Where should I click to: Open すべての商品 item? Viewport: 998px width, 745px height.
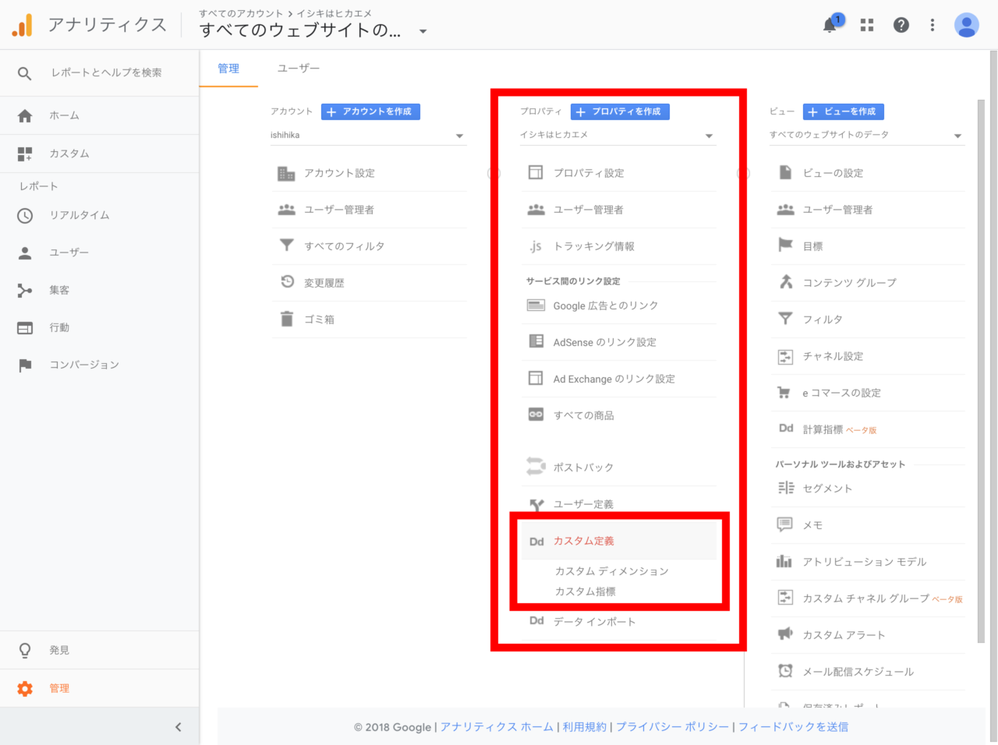pos(618,415)
